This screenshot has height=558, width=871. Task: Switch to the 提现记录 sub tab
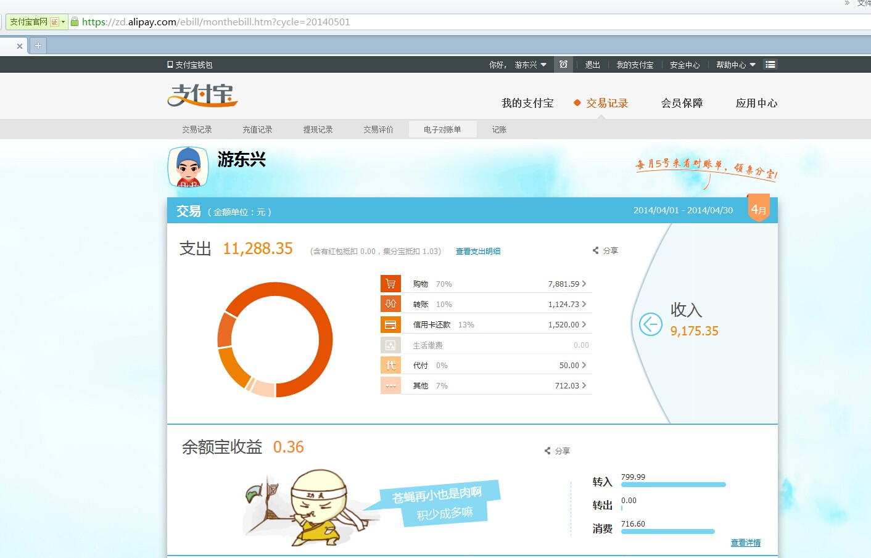318,129
